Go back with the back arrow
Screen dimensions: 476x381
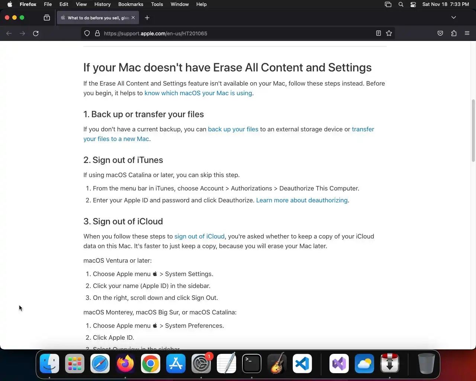coord(9,33)
